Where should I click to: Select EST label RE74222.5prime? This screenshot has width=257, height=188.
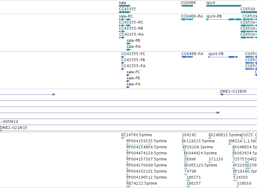(142, 183)
